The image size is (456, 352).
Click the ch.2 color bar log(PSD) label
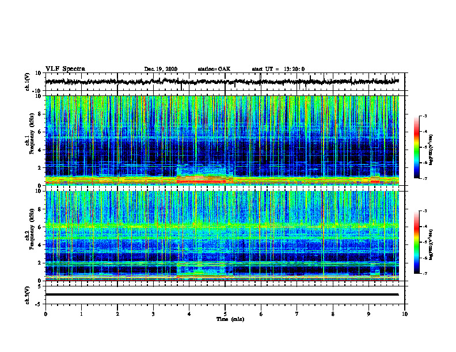click(431, 244)
